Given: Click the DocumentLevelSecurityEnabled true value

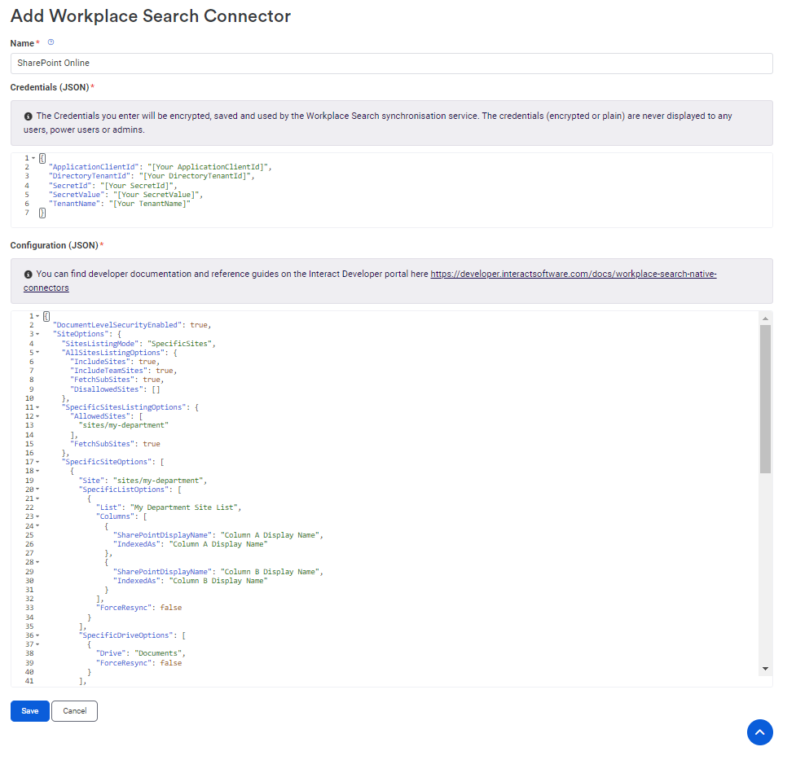Looking at the screenshot, I should 199,325.
